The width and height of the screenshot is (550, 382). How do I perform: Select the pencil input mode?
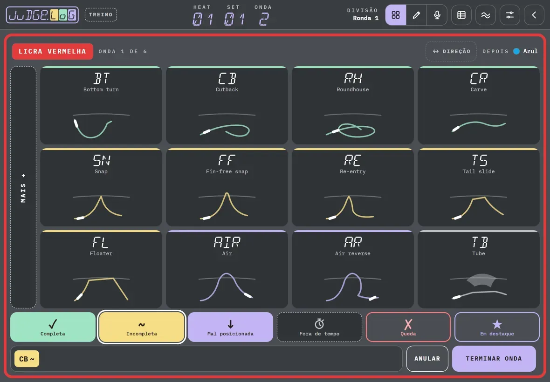[x=416, y=15]
